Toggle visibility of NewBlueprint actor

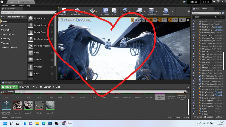[193, 92]
